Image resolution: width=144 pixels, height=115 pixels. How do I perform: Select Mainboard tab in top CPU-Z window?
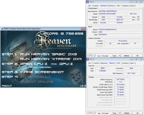pos(104,6)
